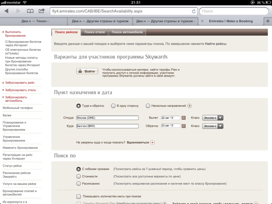Image resolution: width=272 pixels, height=204 pixels.
Task: Choose search by Расписанию option
Action: click(x=78, y=184)
